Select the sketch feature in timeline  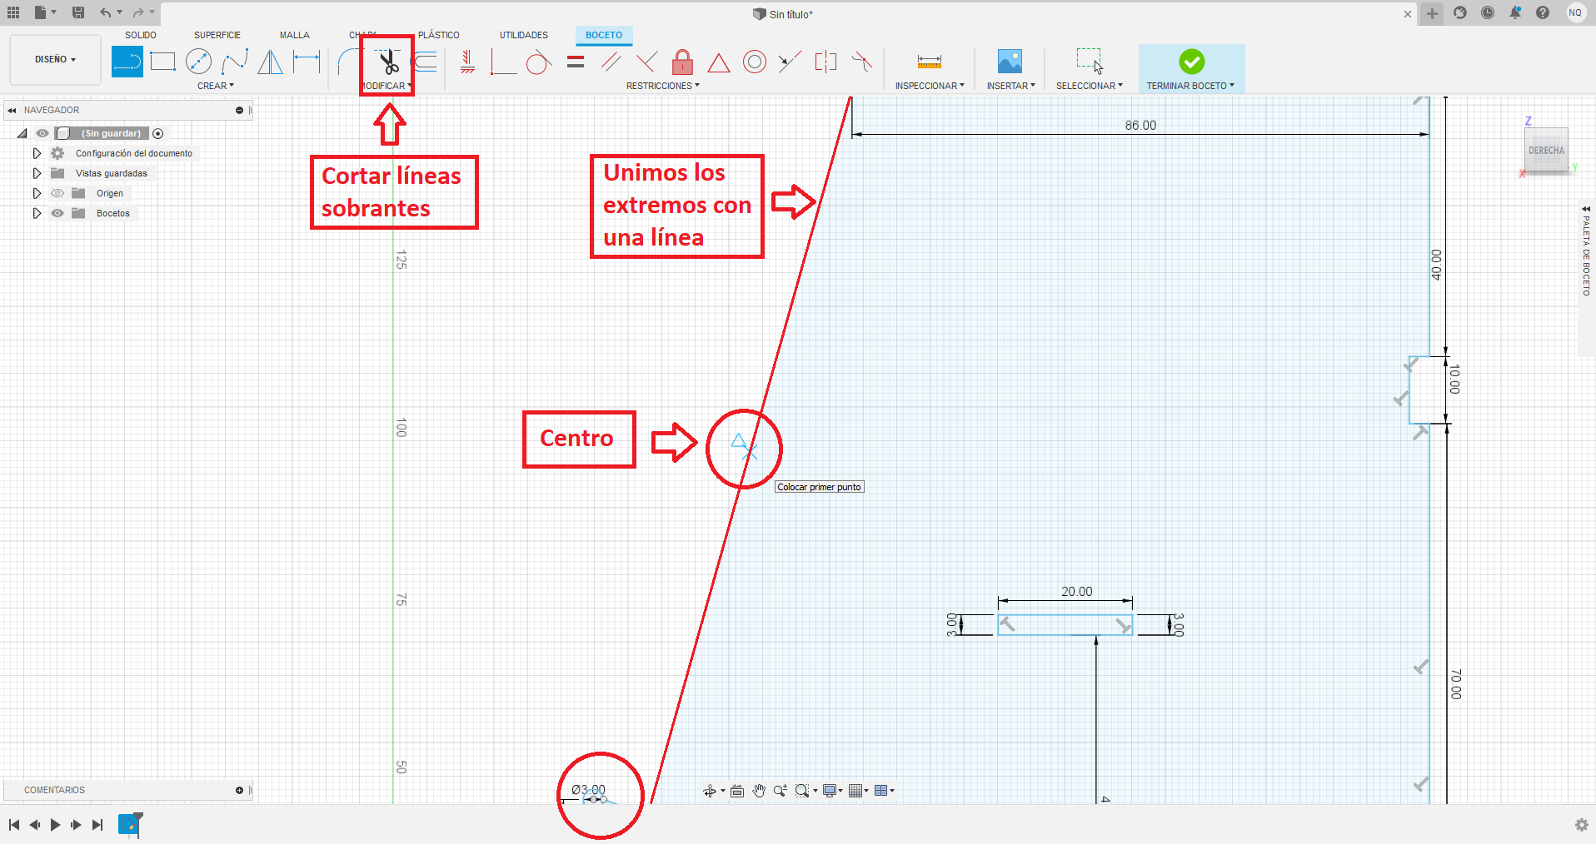(129, 824)
